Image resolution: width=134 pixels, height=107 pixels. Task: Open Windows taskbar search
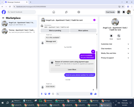click(x=8, y=103)
